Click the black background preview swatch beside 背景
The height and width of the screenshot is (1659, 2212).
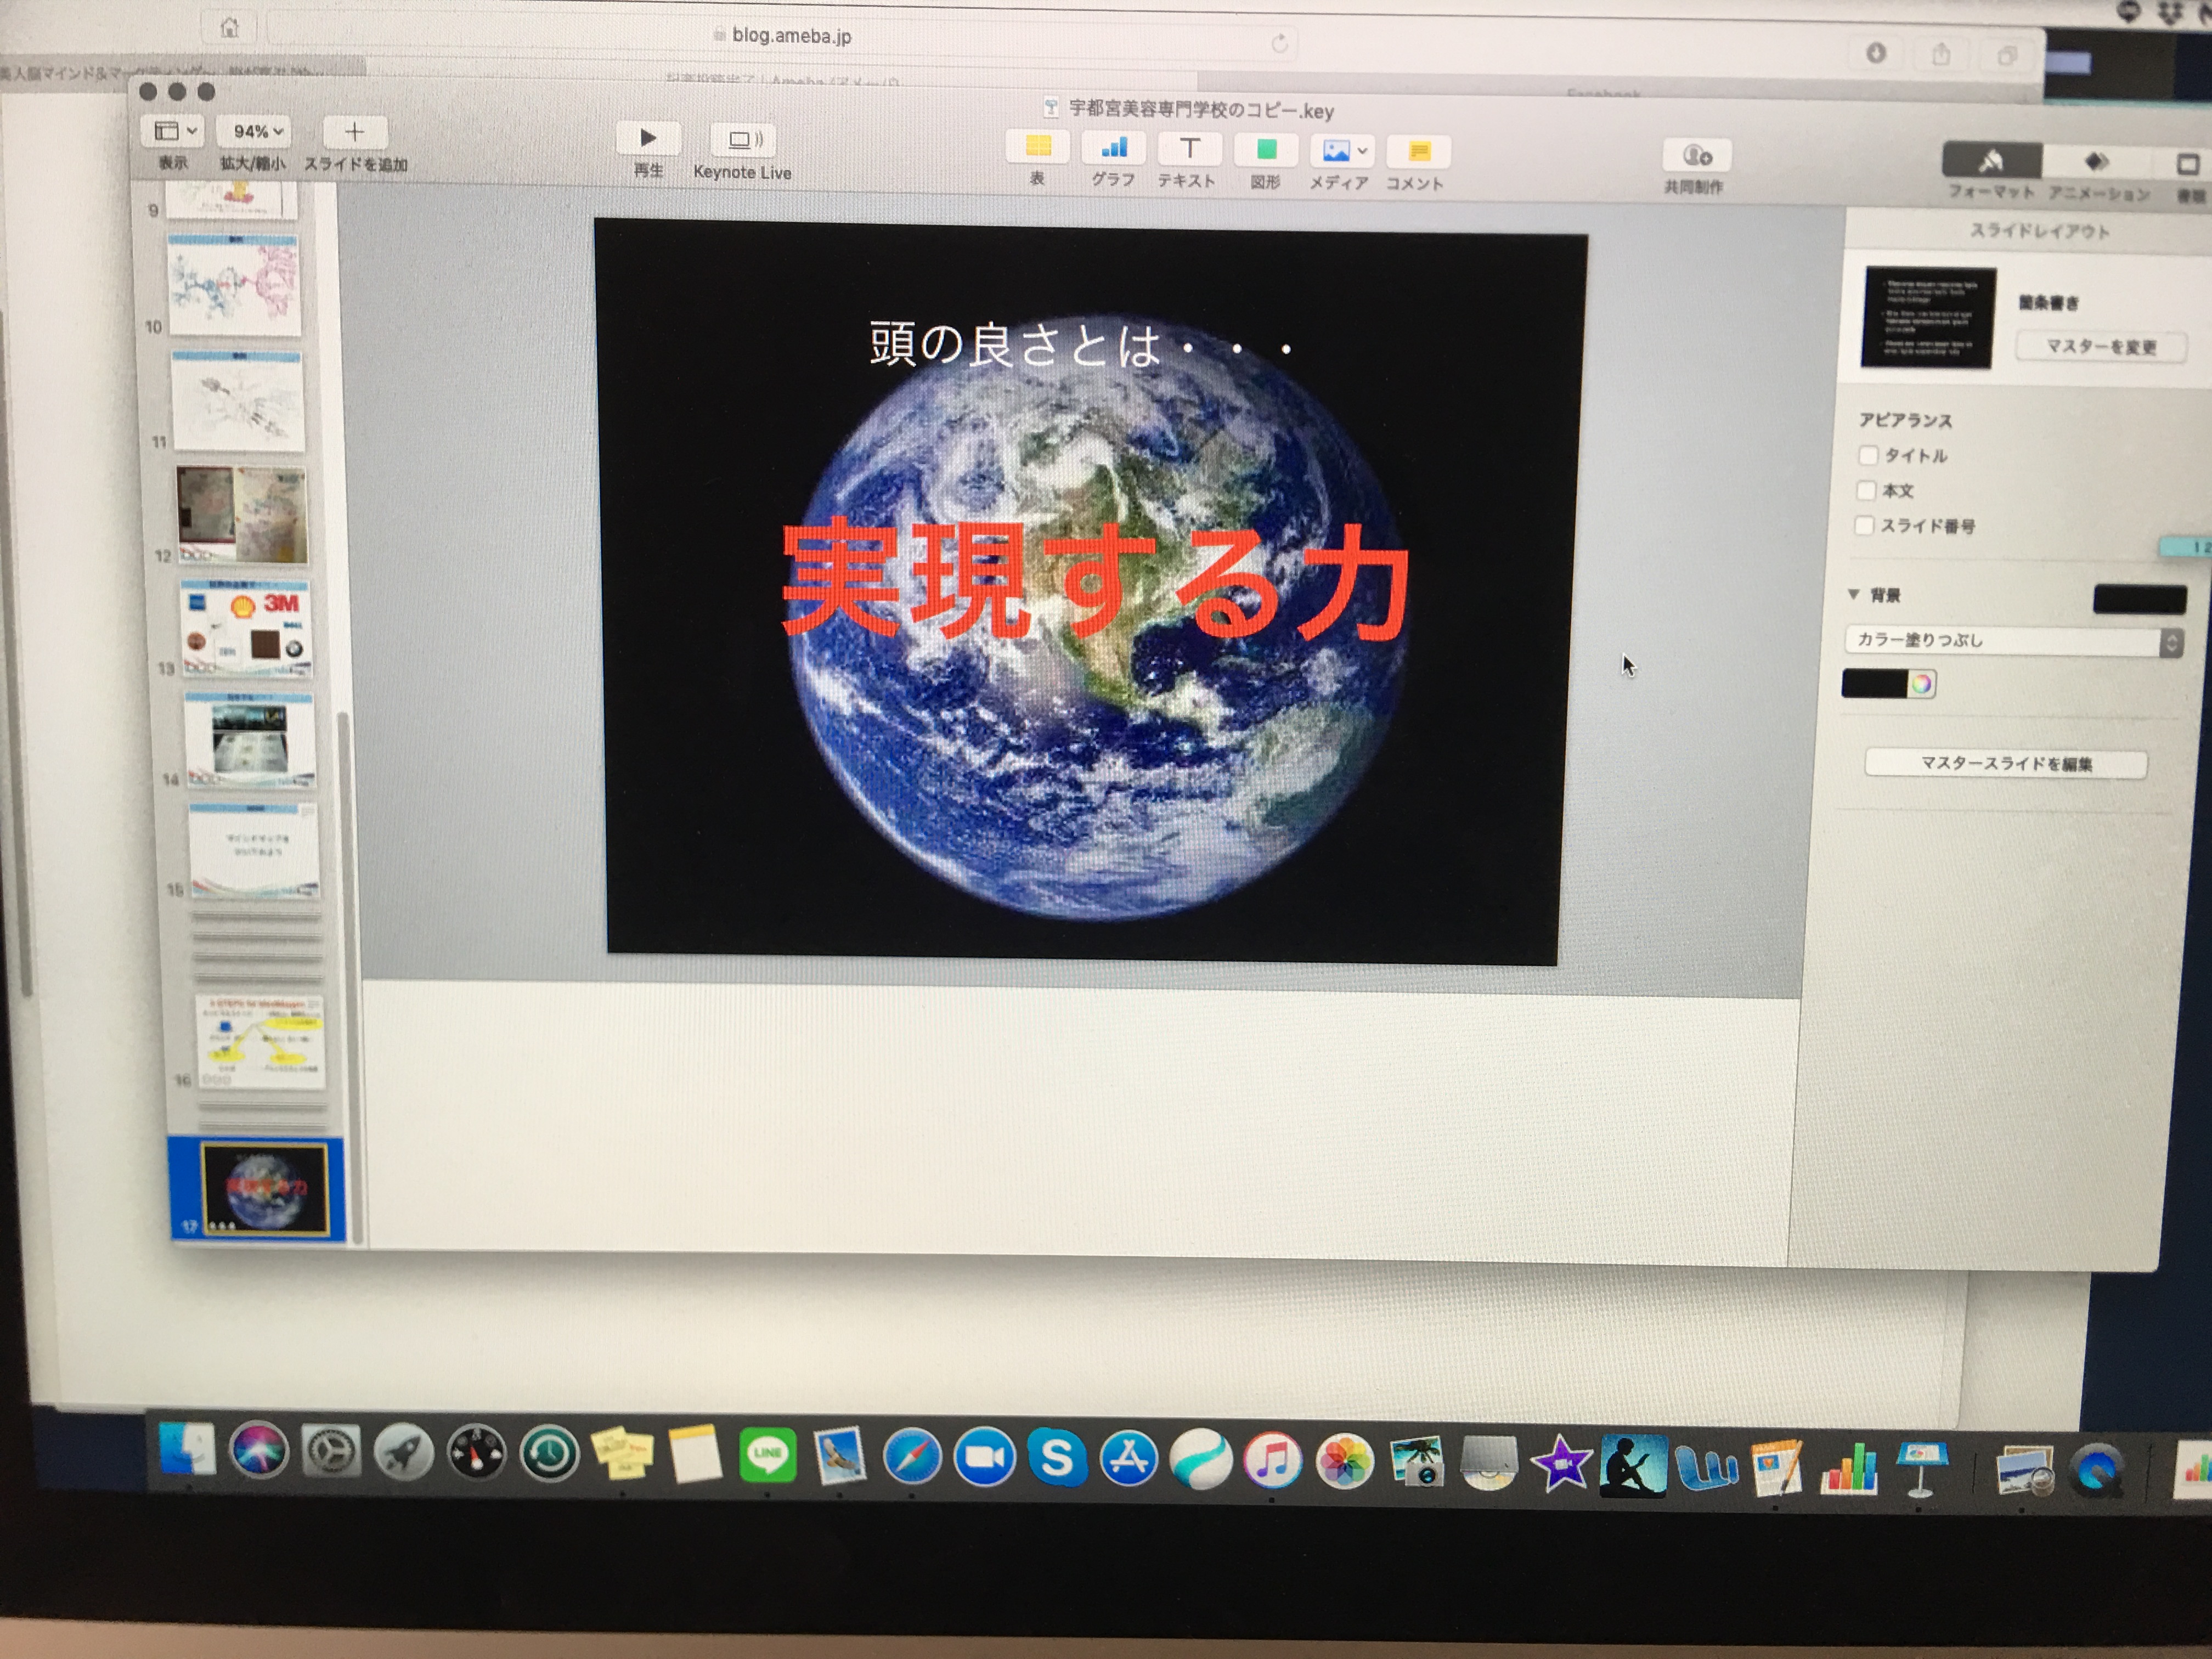click(x=2139, y=599)
